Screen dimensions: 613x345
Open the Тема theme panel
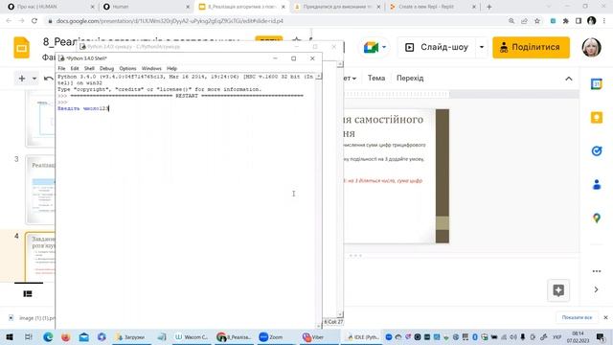[x=376, y=79]
